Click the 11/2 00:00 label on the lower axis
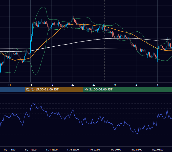This screenshot has width=172, height=152. pyautogui.click(x=115, y=149)
